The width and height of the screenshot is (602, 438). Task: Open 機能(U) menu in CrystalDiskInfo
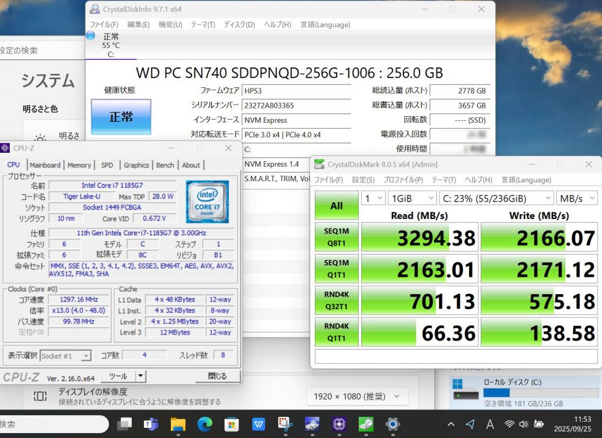pyautogui.click(x=170, y=25)
